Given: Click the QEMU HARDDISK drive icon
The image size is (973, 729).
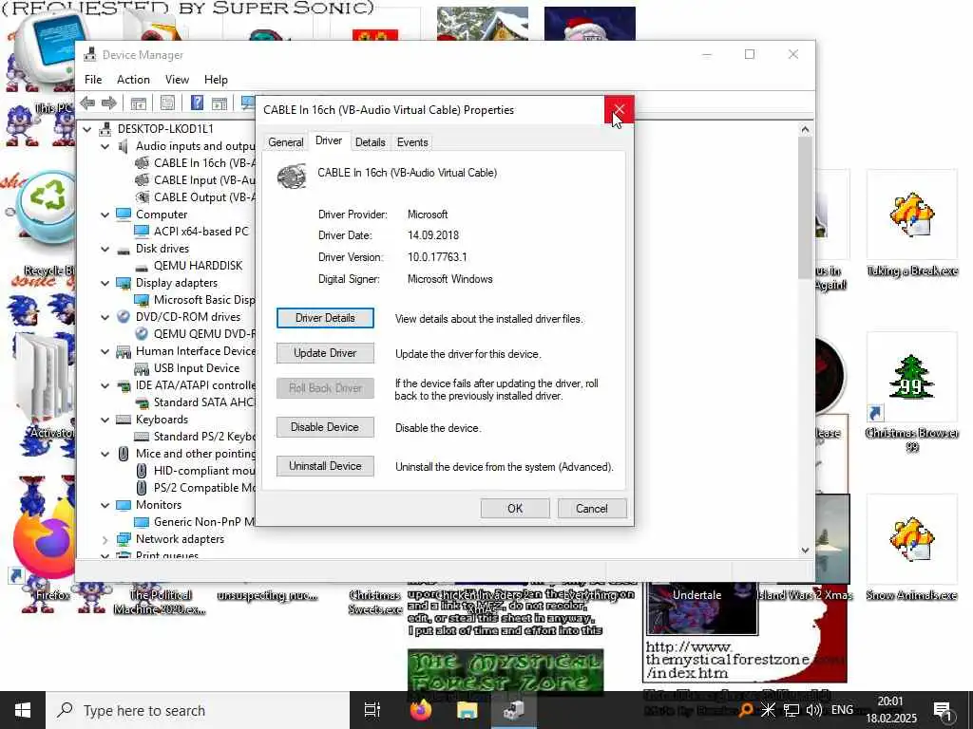Looking at the screenshot, I should click(x=143, y=266).
